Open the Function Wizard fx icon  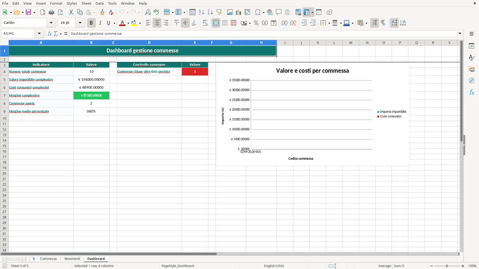point(49,33)
